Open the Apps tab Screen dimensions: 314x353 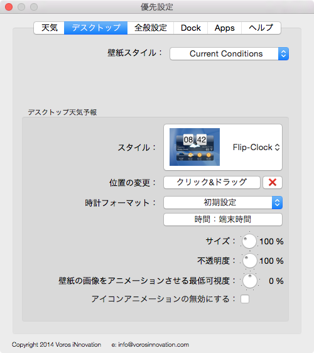pyautogui.click(x=224, y=28)
